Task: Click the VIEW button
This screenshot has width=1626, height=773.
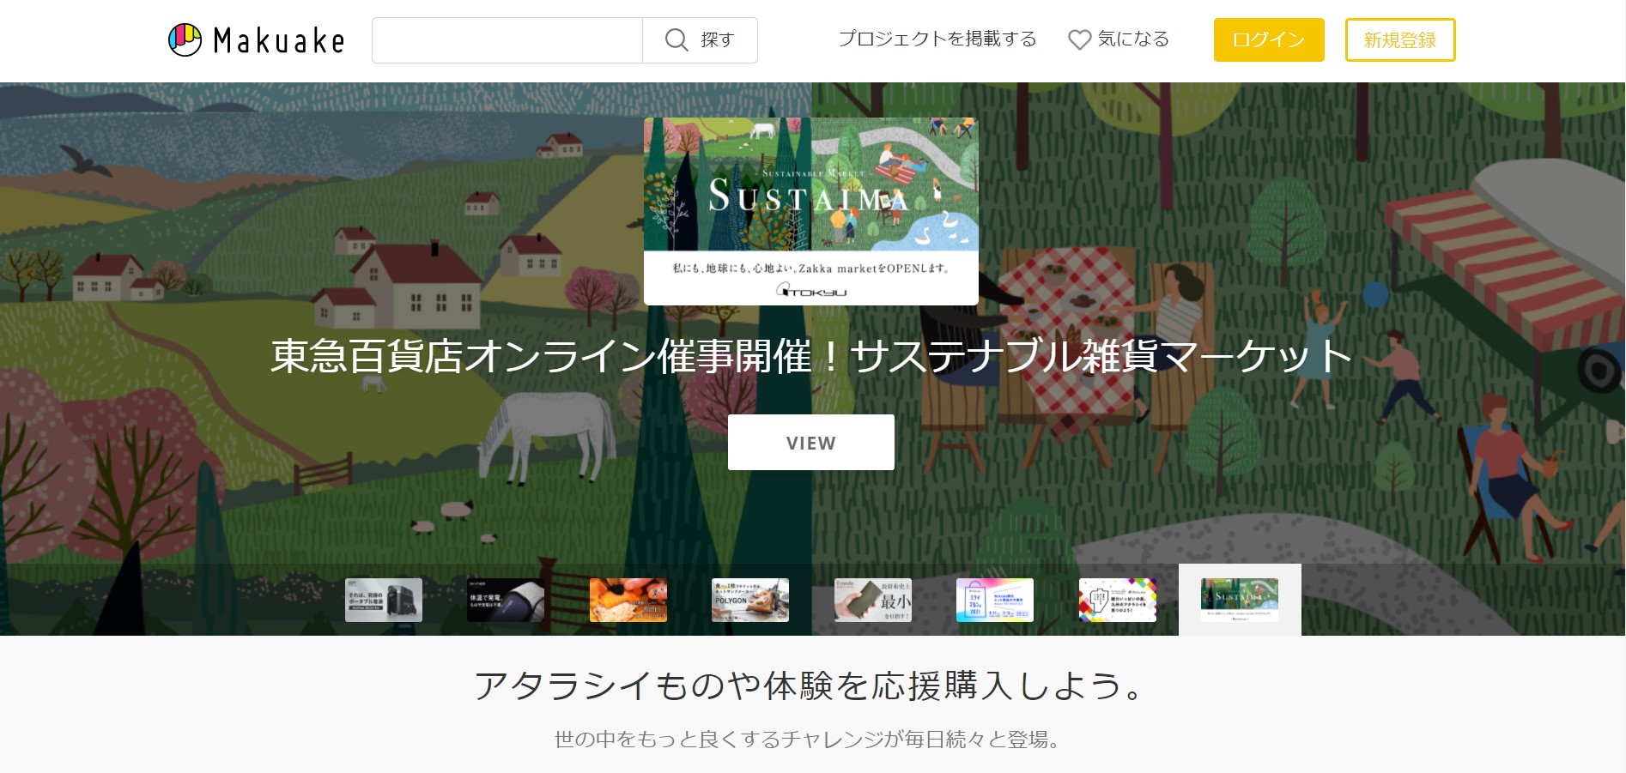Action: click(811, 443)
